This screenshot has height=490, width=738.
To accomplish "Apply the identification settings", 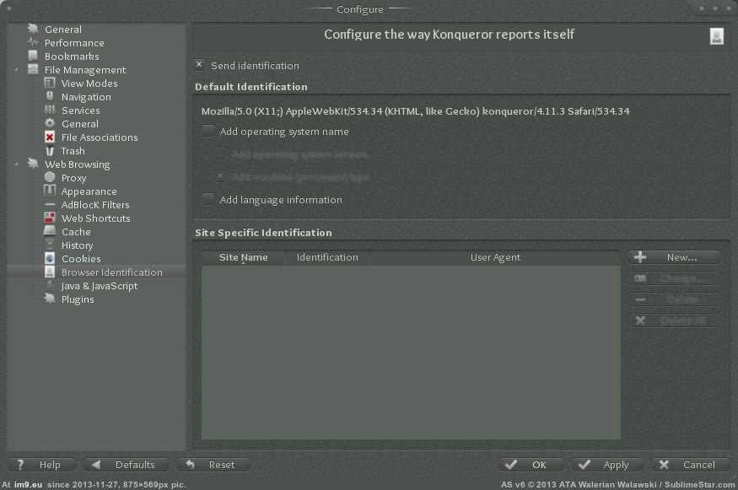I will [607, 465].
